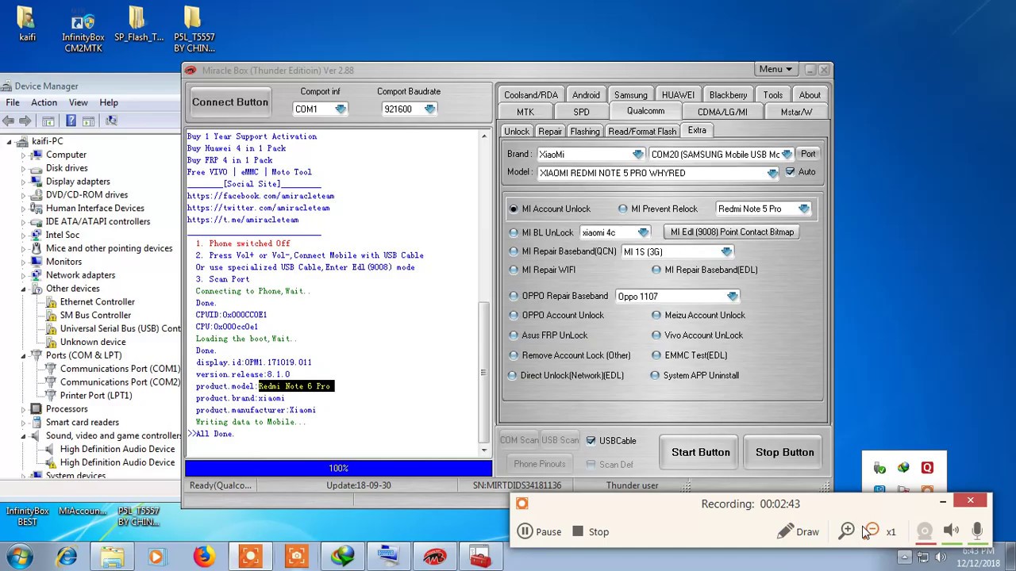Select MI Prevent Relock radio button

623,209
